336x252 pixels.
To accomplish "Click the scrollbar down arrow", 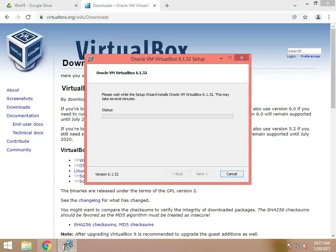I will (333, 236).
